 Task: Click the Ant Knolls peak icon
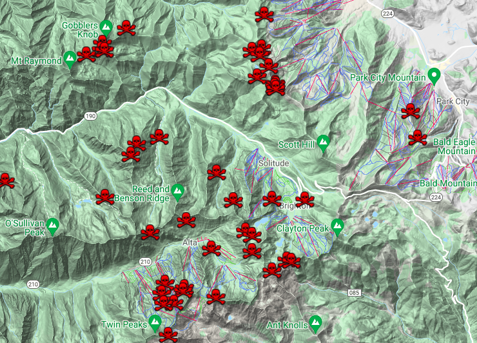[316, 322]
